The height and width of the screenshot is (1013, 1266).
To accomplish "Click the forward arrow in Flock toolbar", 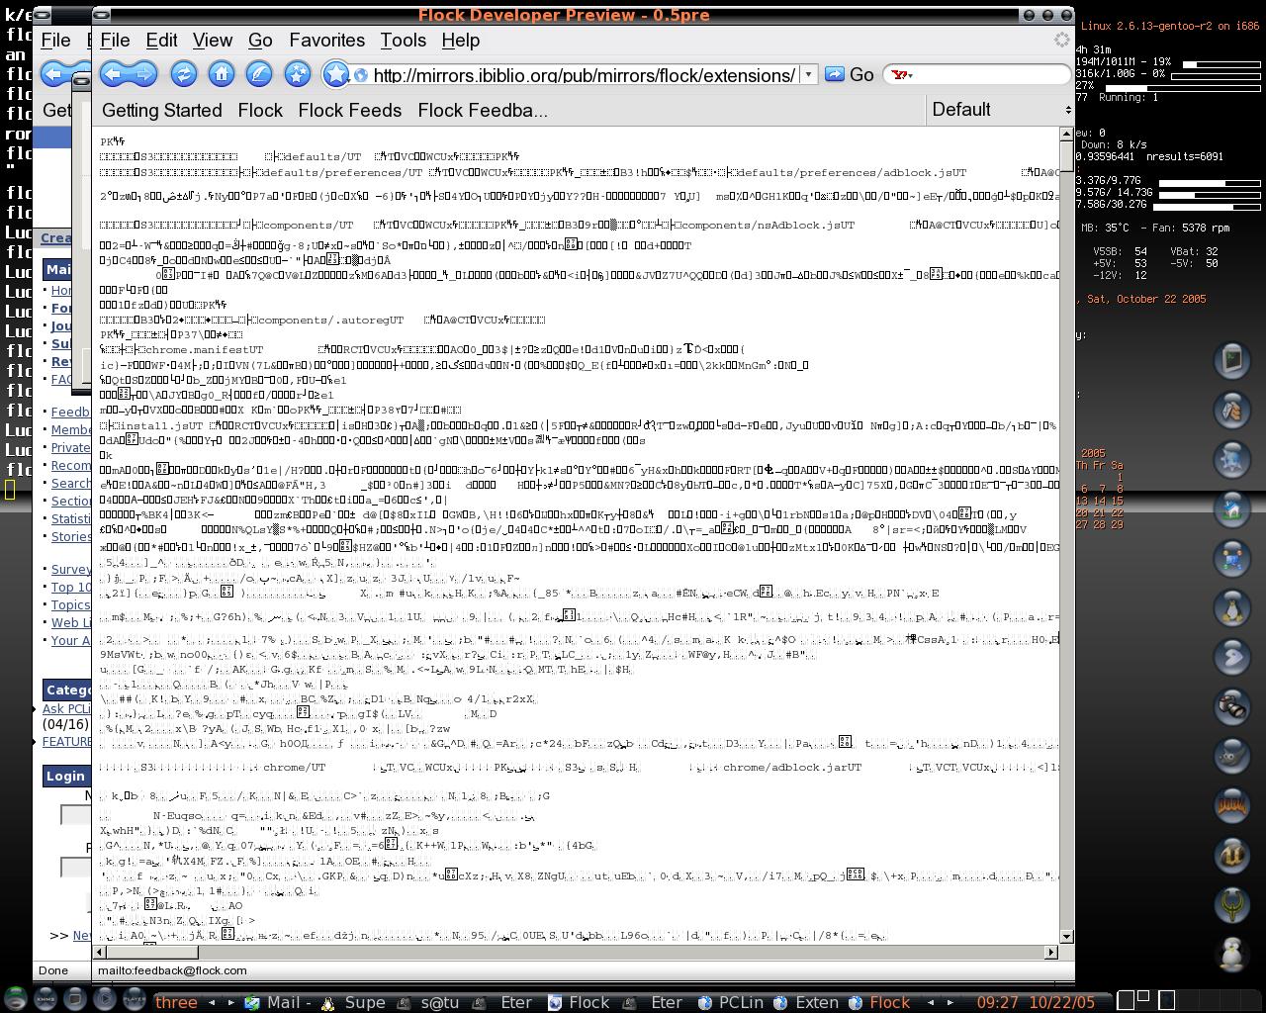I will [x=143, y=74].
